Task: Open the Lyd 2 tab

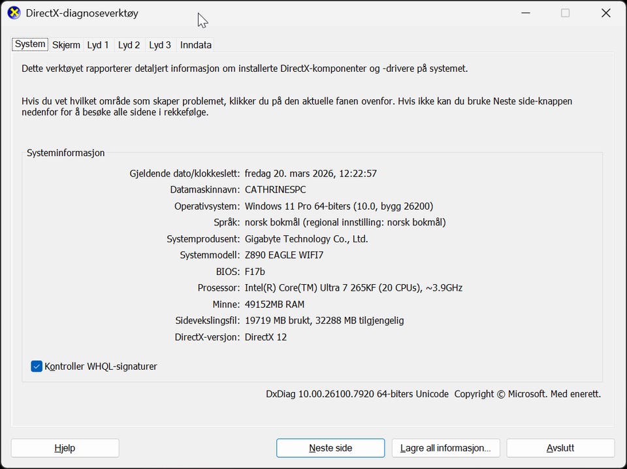Action: click(129, 45)
